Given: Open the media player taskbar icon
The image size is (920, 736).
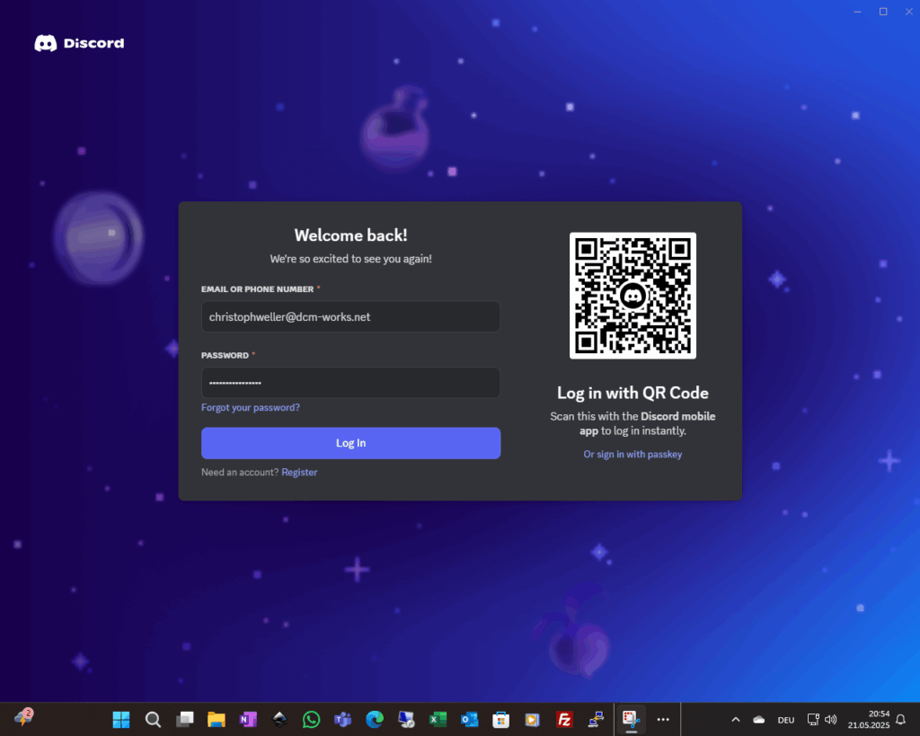Looking at the screenshot, I should coord(532,720).
